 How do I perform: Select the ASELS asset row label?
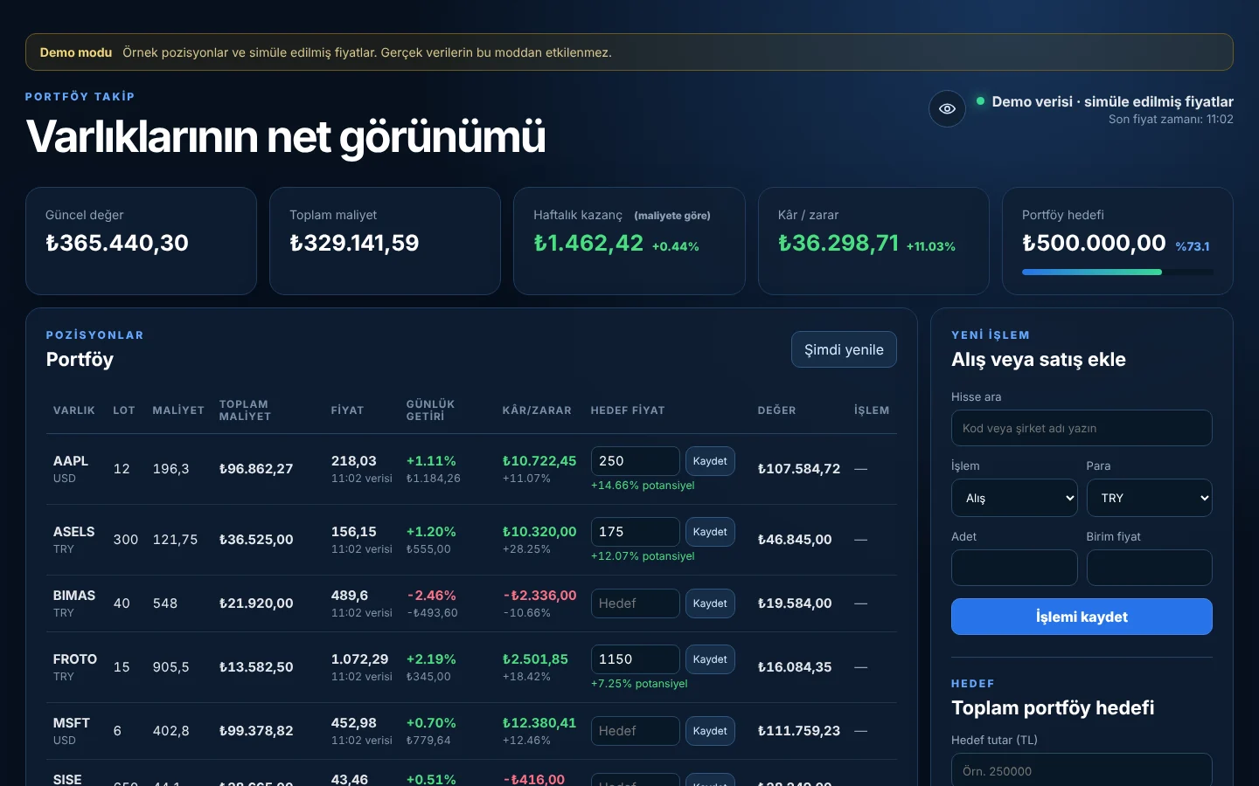tap(73, 532)
